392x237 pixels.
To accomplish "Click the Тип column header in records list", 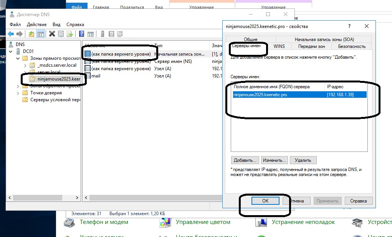I will click(180, 46).
